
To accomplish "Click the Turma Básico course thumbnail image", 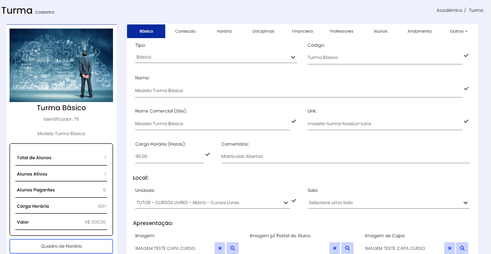I will (x=61, y=65).
